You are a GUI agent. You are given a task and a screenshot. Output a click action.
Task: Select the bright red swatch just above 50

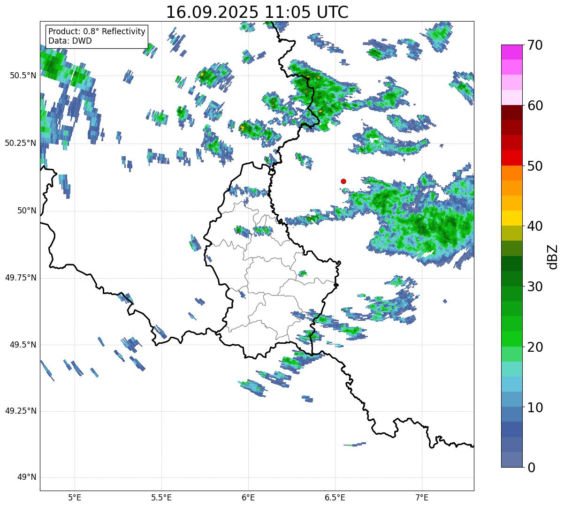[x=511, y=158]
